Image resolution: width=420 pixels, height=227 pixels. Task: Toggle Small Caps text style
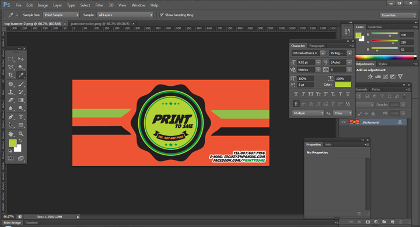click(x=318, y=94)
